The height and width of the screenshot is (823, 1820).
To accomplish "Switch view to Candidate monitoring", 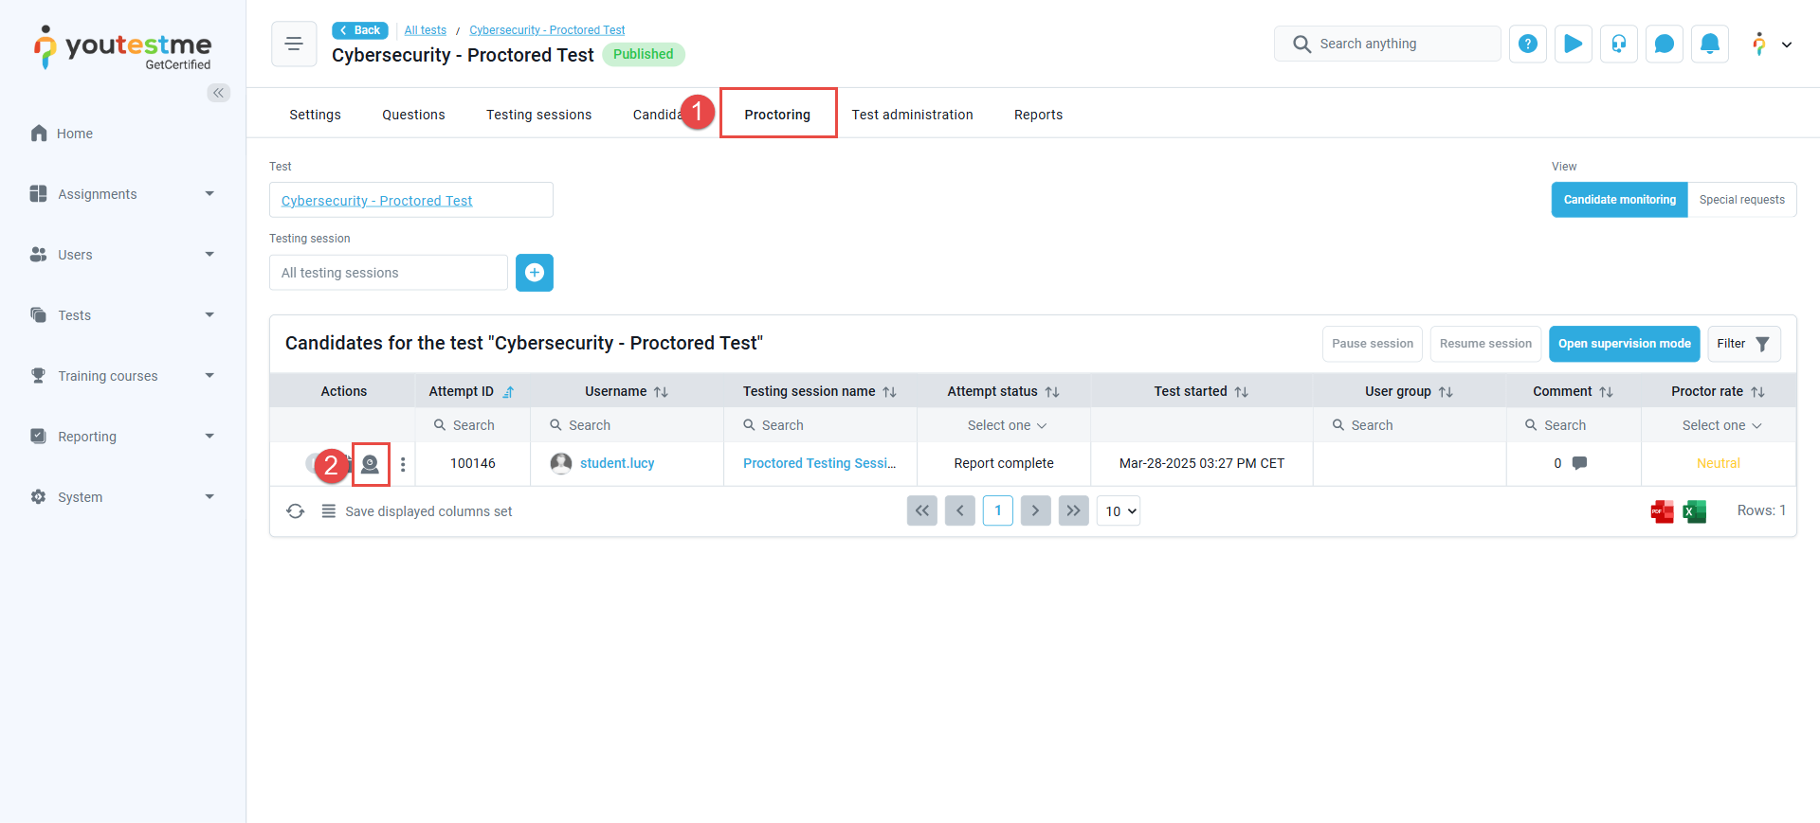I will pos(1619,200).
